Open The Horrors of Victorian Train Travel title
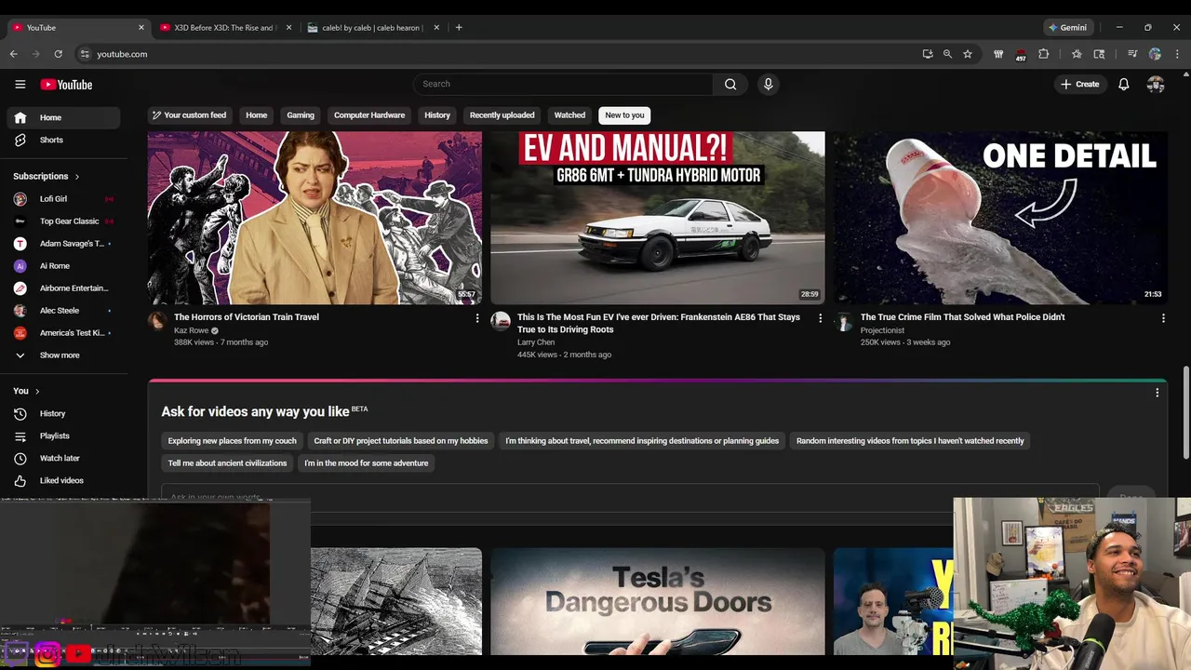The image size is (1191, 670). 247,317
